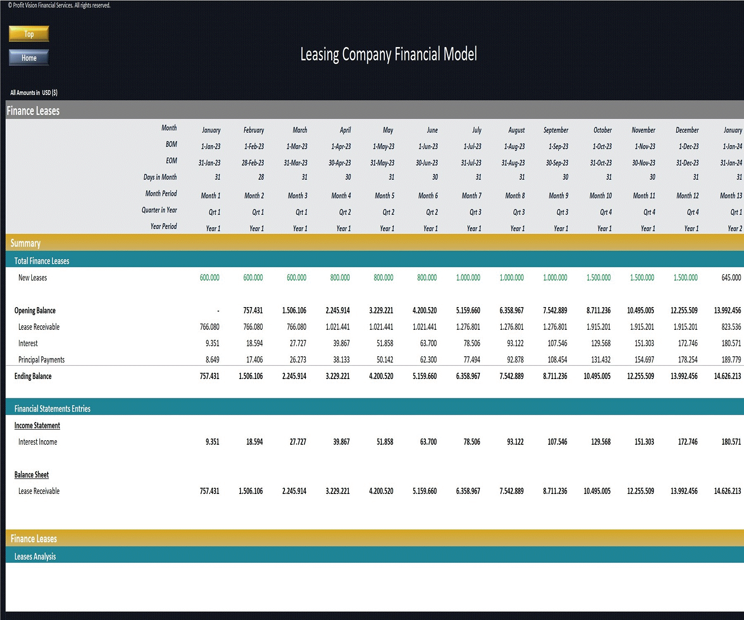
Task: Select November Interest Income 151.303
Action: click(644, 442)
